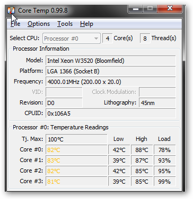Viewport: 193px width, 199px height.
Task: Click the Tj. Max 100°C field
Action: [76, 139]
